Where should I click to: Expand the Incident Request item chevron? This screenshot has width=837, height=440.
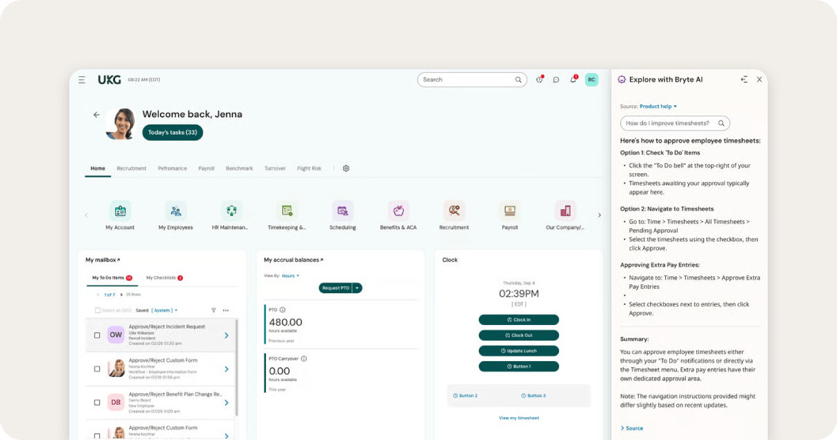tap(227, 335)
